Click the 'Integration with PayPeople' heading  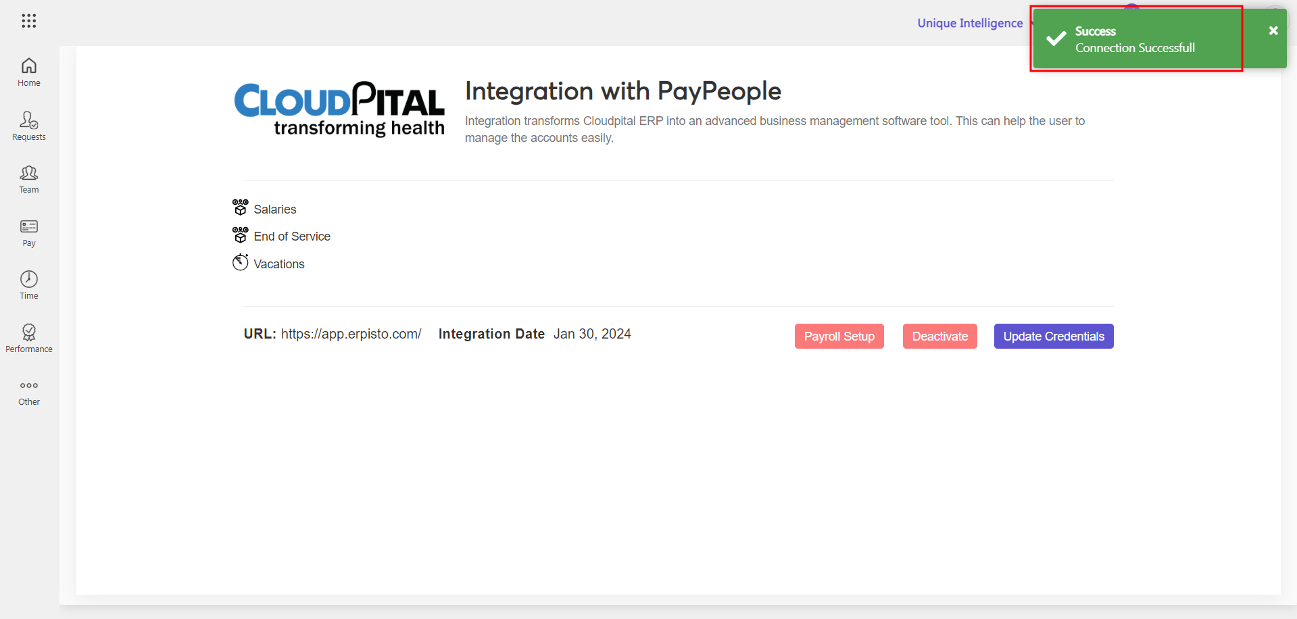tap(622, 91)
